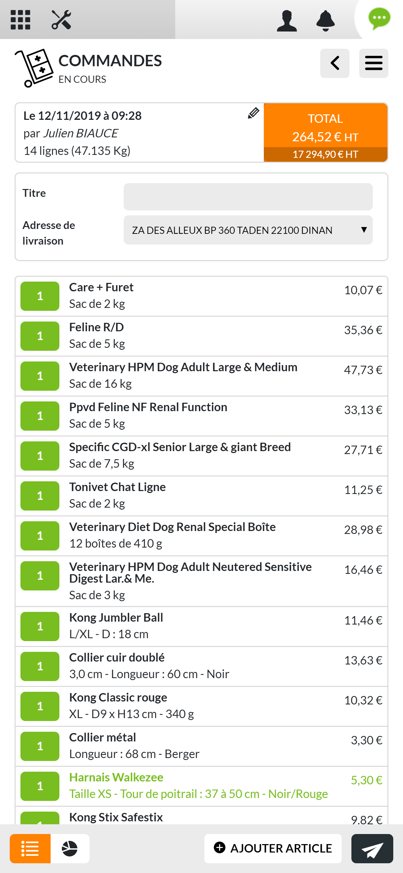Click the Titre input field
Image resolution: width=403 pixels, height=873 pixels.
248,197
